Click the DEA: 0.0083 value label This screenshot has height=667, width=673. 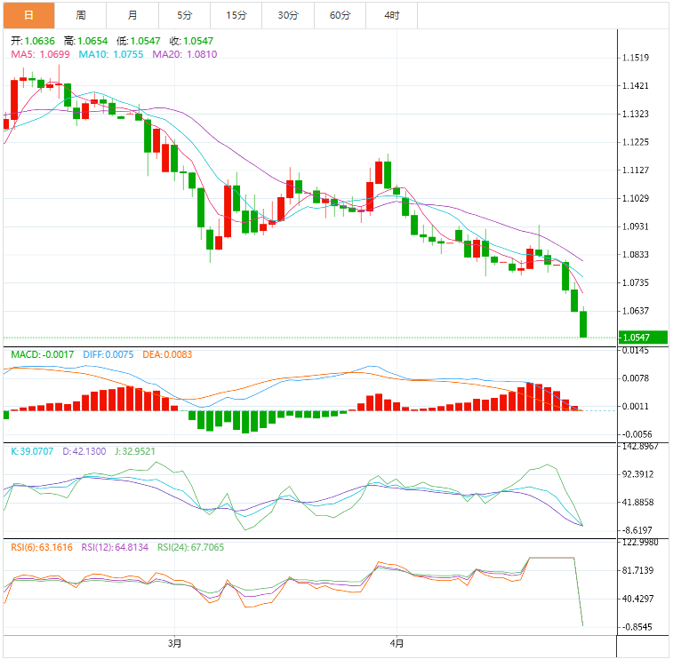[167, 355]
